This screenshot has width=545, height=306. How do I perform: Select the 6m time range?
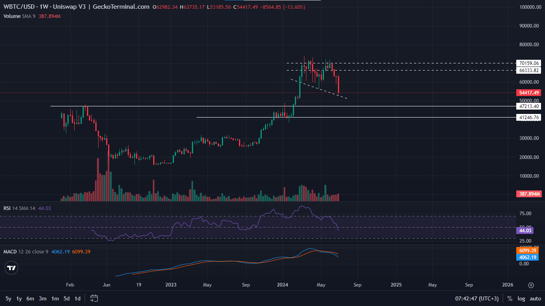30,298
